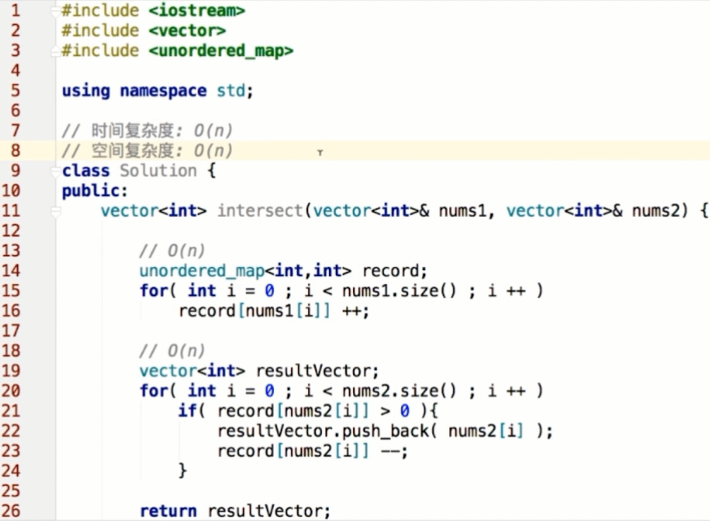This screenshot has width=710, height=521.
Task: Click "record[nums1[i]]" on line 16
Action: click(x=255, y=311)
